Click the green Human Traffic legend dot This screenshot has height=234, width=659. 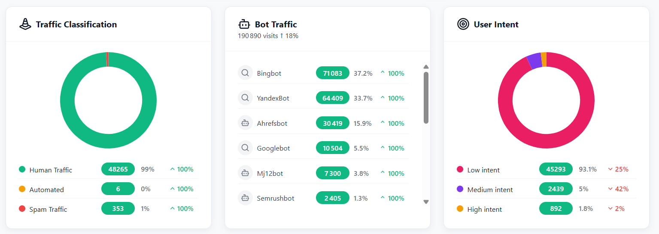(22, 169)
